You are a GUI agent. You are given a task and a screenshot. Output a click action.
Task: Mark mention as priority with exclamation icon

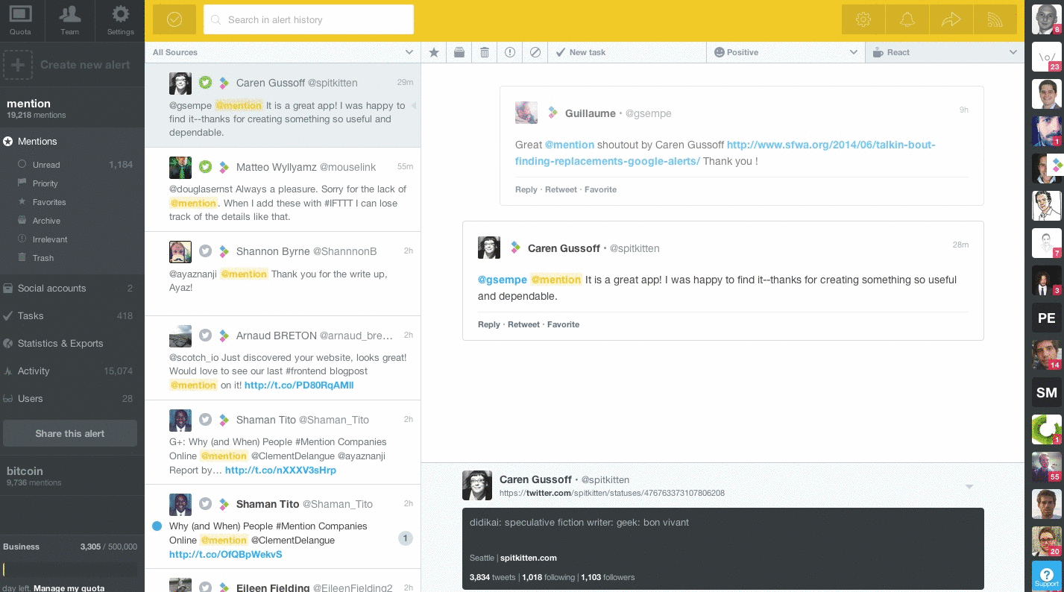tap(510, 52)
